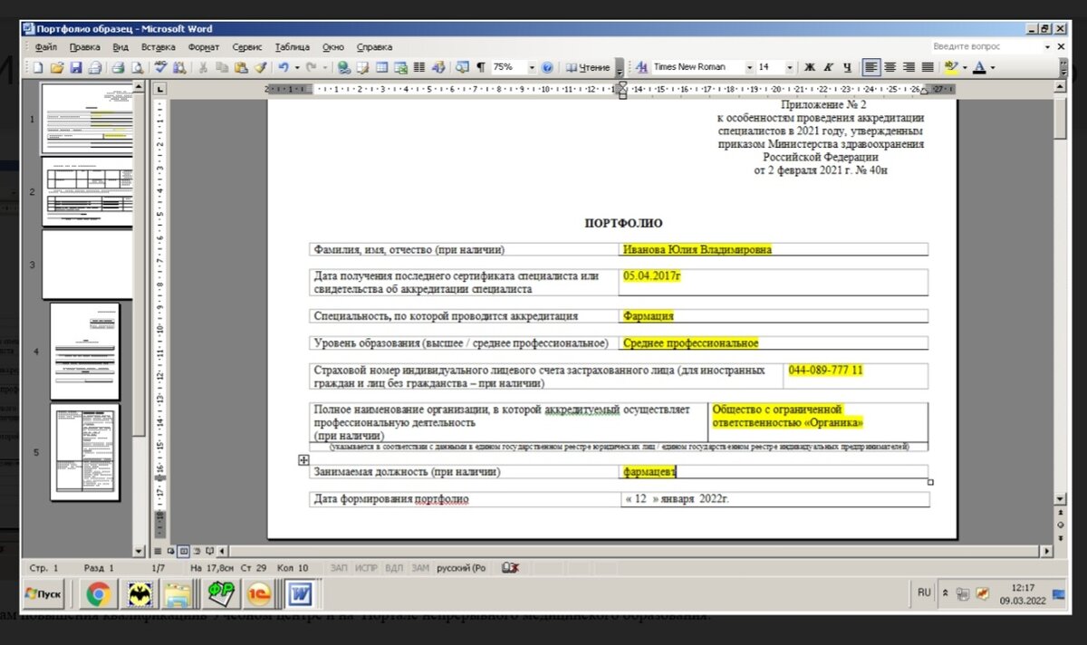This screenshot has height=645, width=1087.
Task: Align text right
Action: pos(909,67)
